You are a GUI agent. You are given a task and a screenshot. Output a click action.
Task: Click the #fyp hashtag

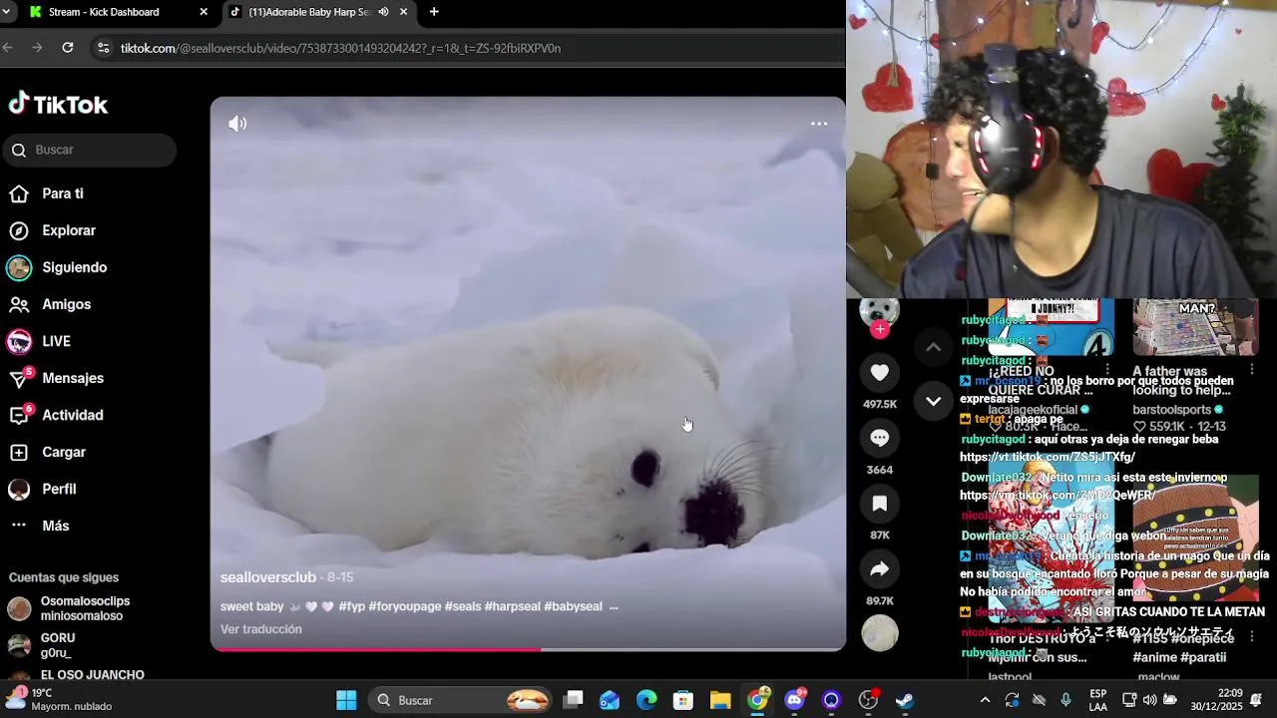click(352, 606)
